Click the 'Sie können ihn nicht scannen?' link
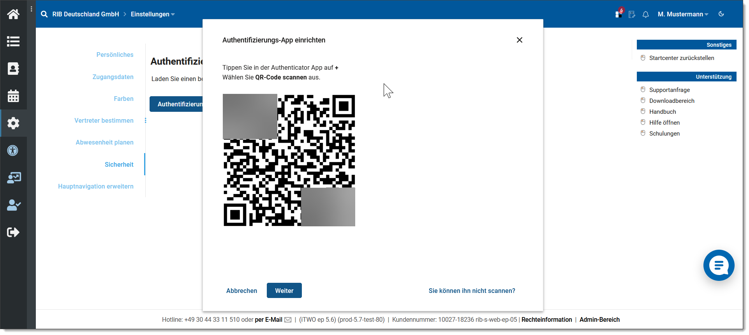The height and width of the screenshot is (335, 749). pyautogui.click(x=472, y=291)
